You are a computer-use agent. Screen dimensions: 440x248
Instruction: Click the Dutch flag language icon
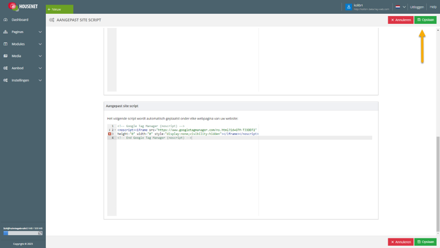[x=398, y=7]
